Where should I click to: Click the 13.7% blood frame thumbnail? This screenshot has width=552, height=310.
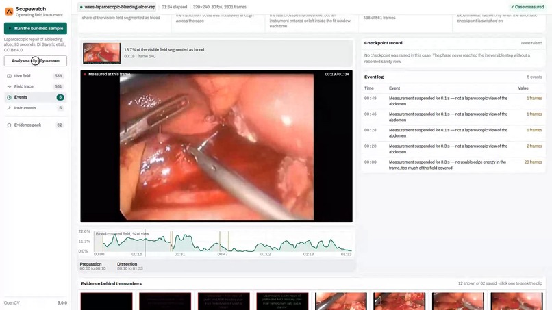pos(102,53)
